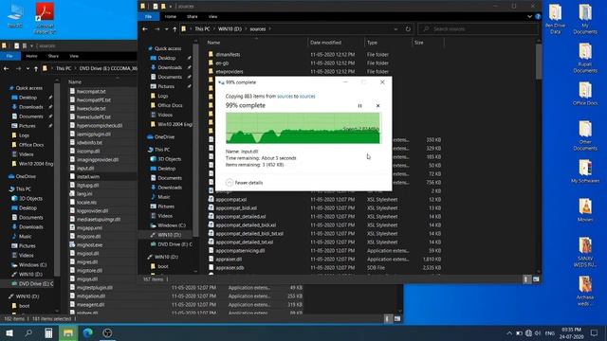Viewport: 607px width, 341px height.
Task: Open File Explorer taskbar icon
Action: pos(68,332)
